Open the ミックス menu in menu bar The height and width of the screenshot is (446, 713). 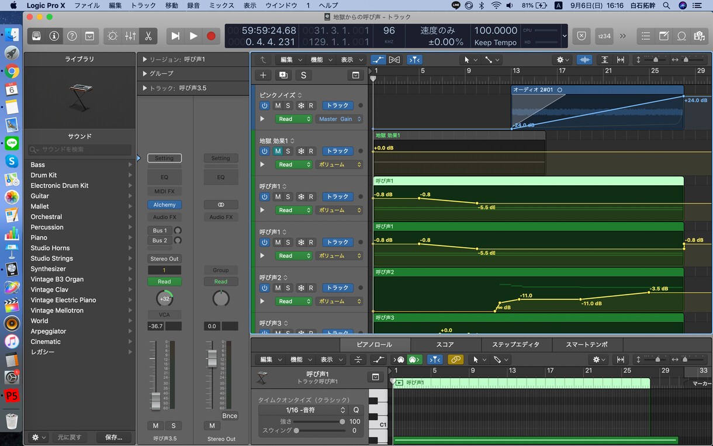(x=221, y=5)
